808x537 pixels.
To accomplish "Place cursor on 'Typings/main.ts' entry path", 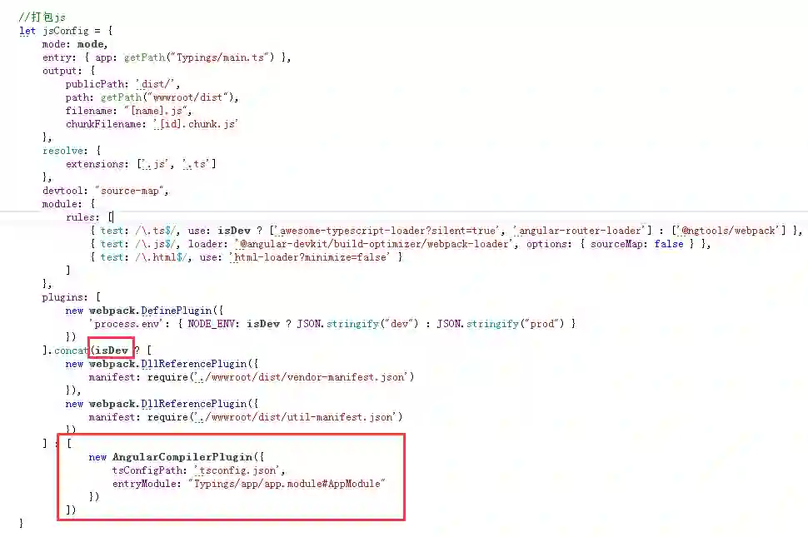I will pyautogui.click(x=220, y=57).
